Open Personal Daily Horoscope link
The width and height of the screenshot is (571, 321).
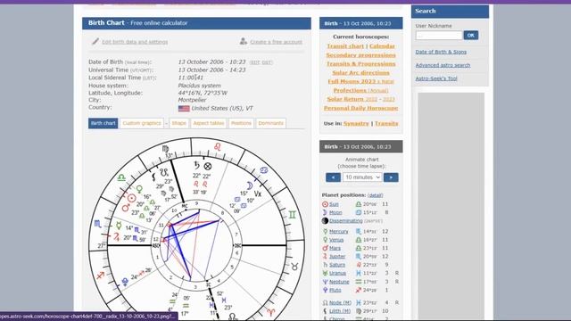[x=360, y=108]
